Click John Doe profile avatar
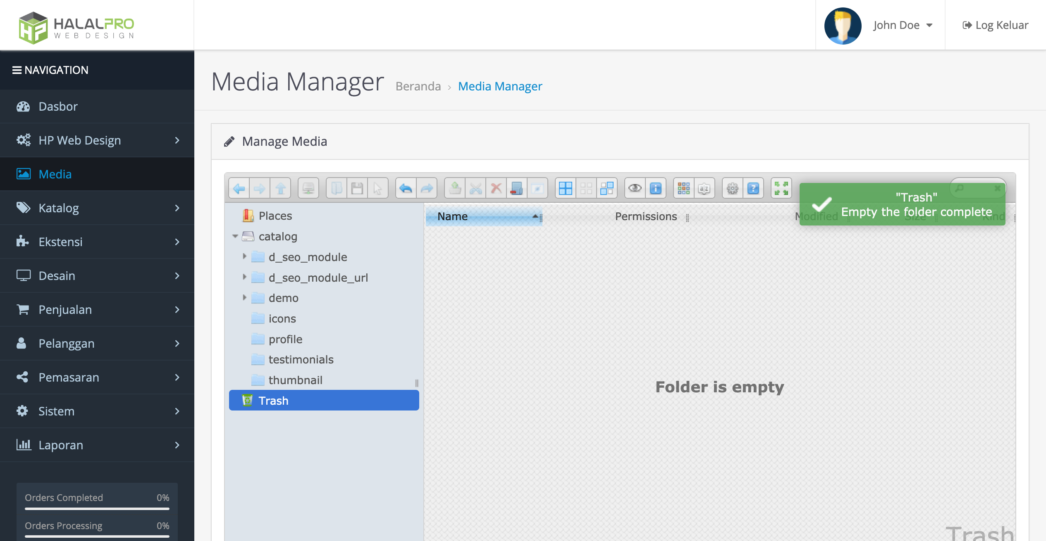 (x=843, y=26)
